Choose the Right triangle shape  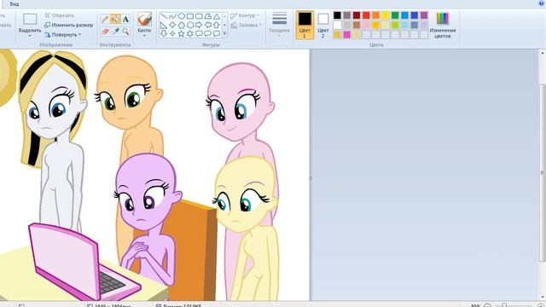point(164,25)
